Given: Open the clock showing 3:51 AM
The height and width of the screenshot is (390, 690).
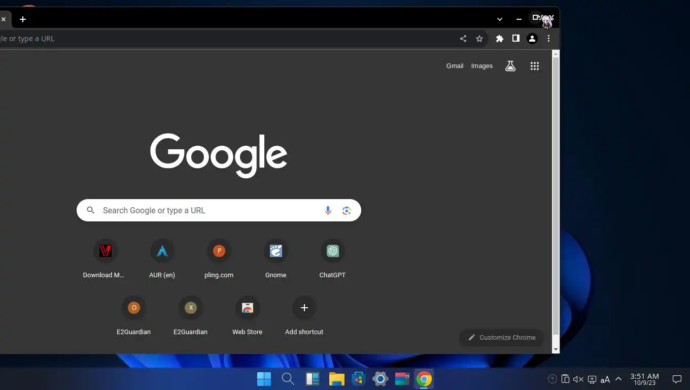Looking at the screenshot, I should (x=644, y=379).
